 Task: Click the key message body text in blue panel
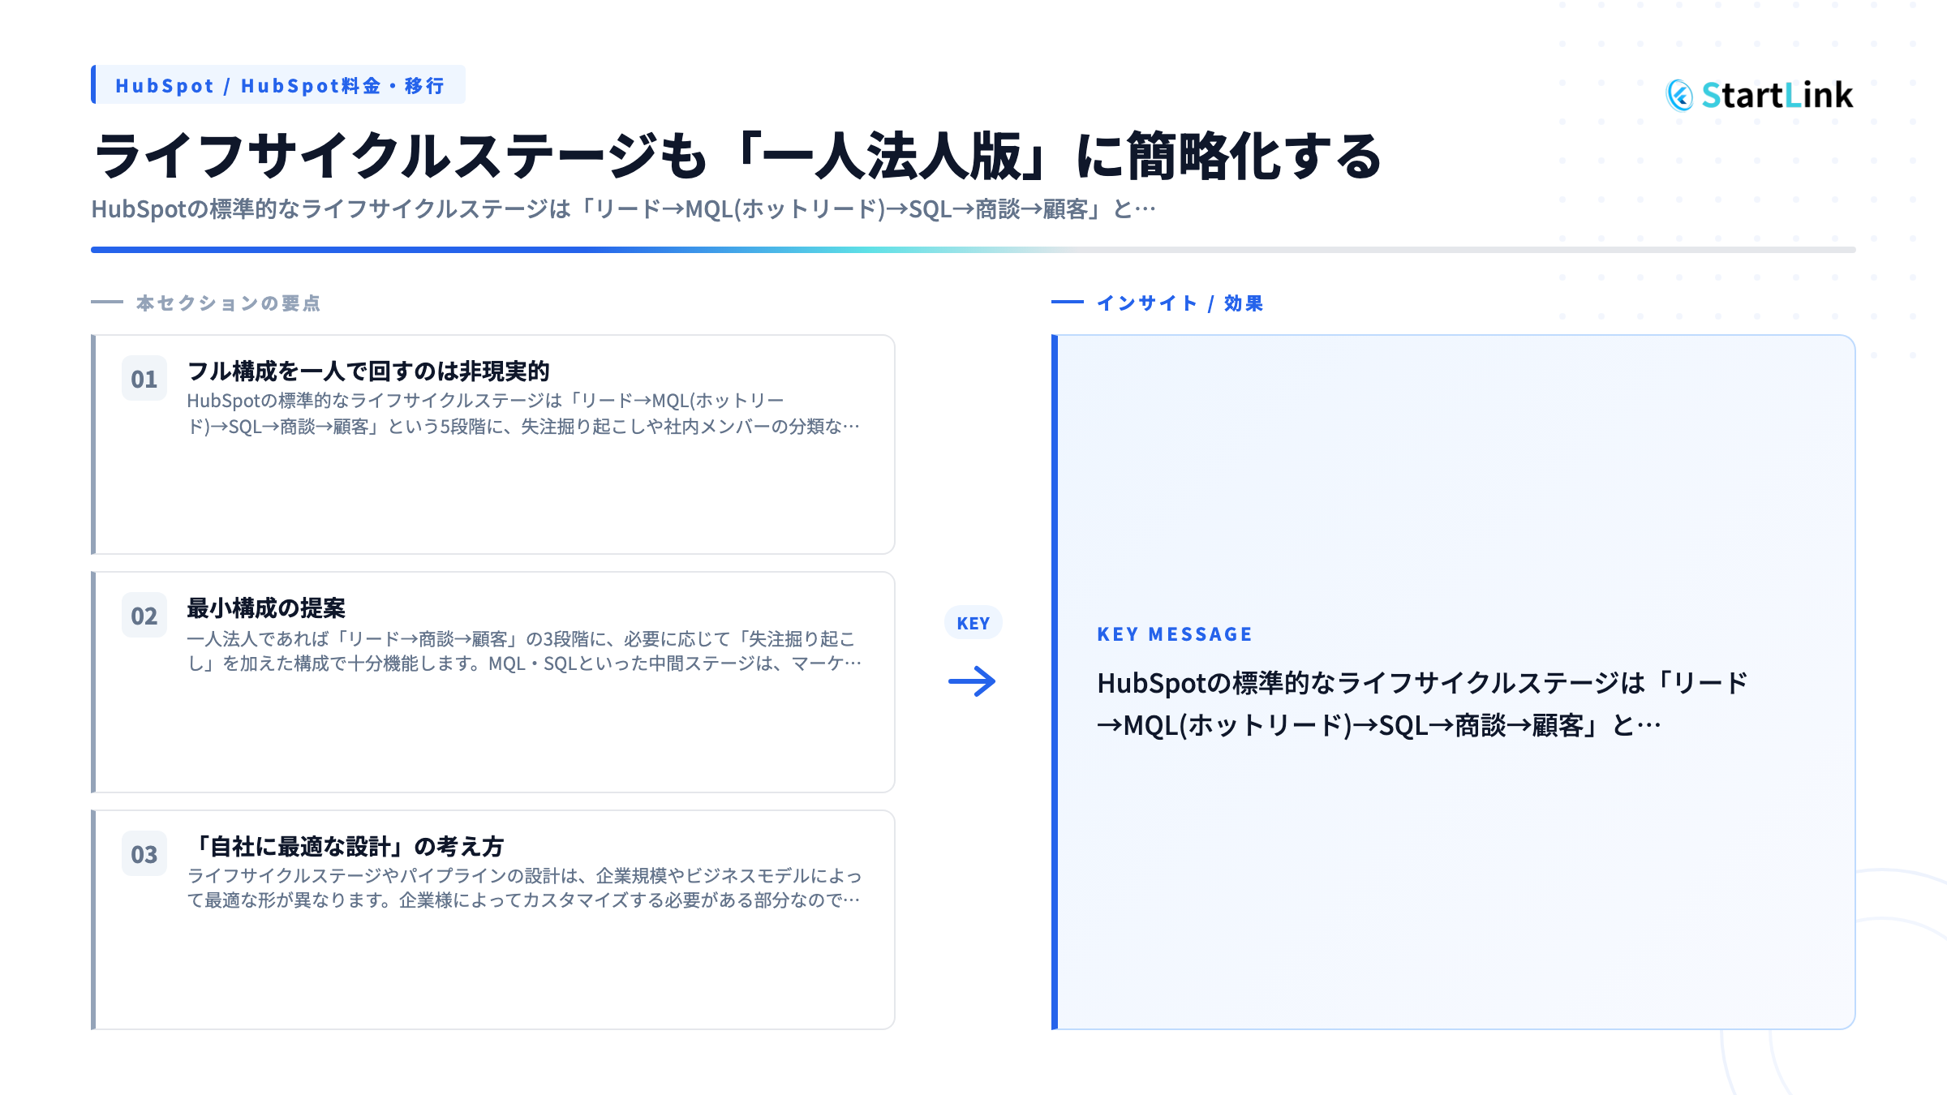point(1422,704)
